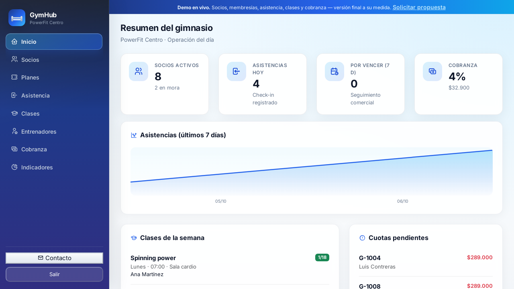Go to Socios section

(x=54, y=59)
